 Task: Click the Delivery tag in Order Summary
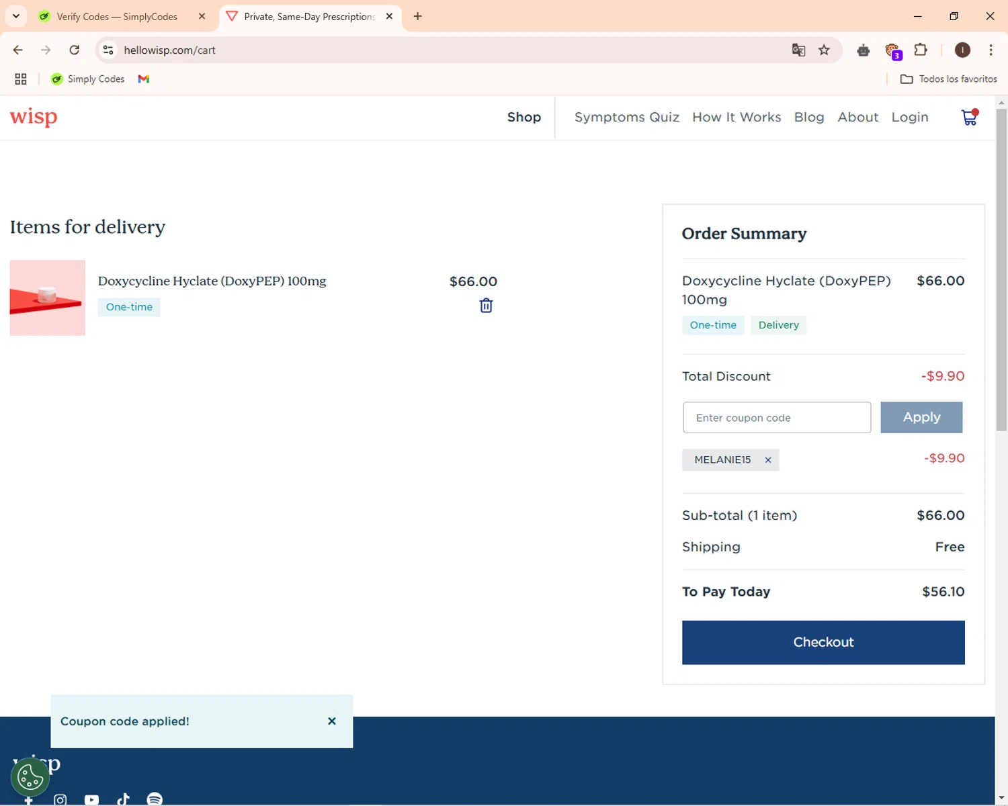(x=779, y=325)
